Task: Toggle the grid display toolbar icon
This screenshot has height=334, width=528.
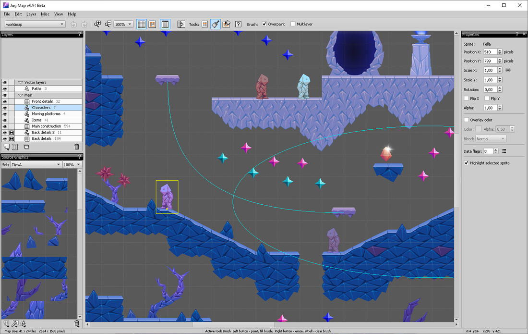Action: coord(142,24)
